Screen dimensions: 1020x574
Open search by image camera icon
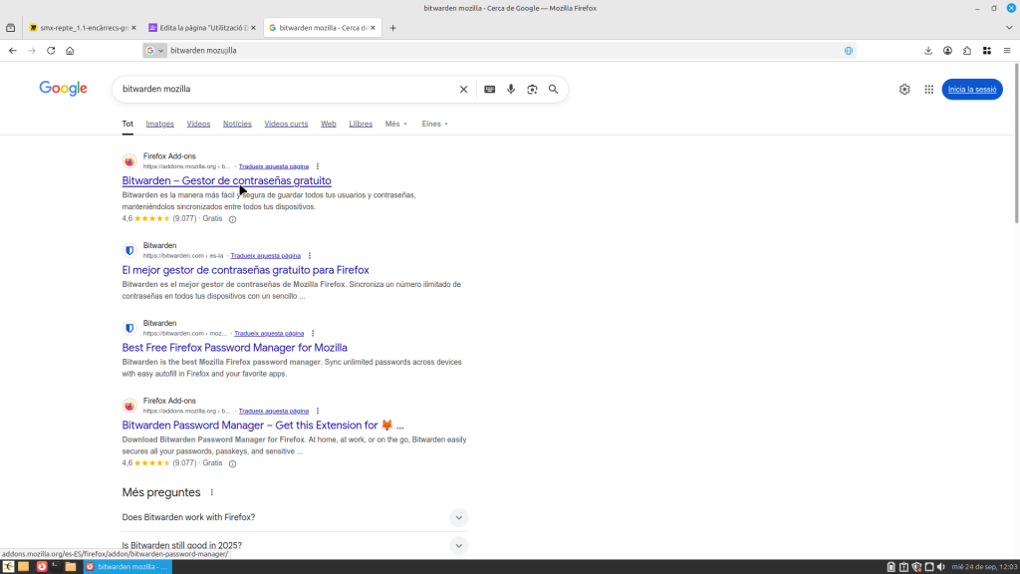coord(532,90)
